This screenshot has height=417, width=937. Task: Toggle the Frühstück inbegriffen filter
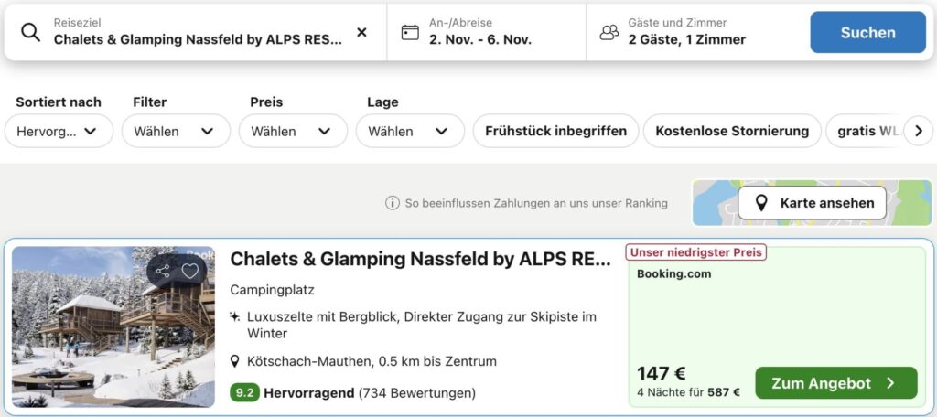coord(555,131)
